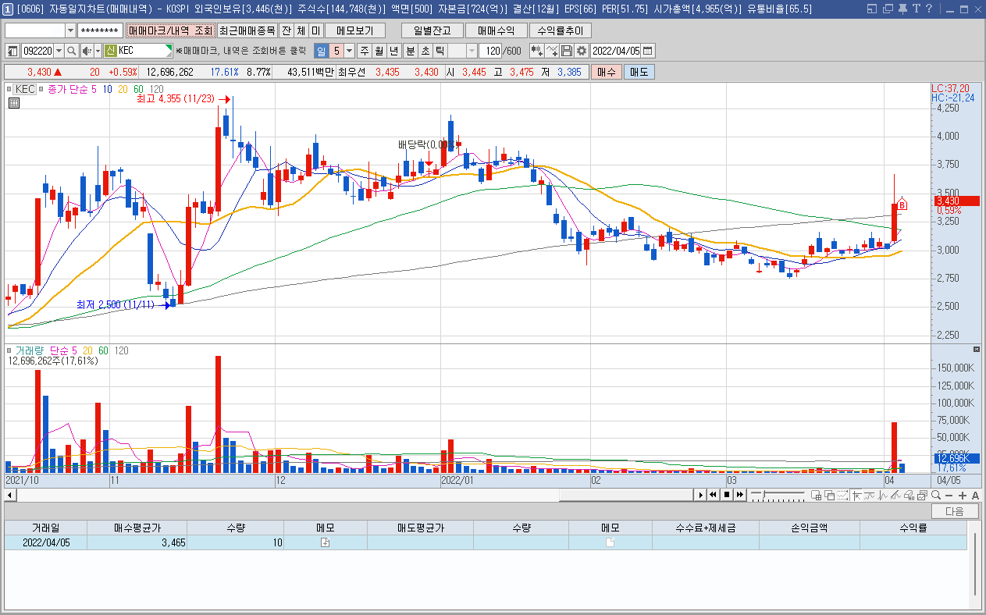Viewport: 986px width, 615px height.
Task: Click the overlapping panes icon
Action: (x=830, y=495)
